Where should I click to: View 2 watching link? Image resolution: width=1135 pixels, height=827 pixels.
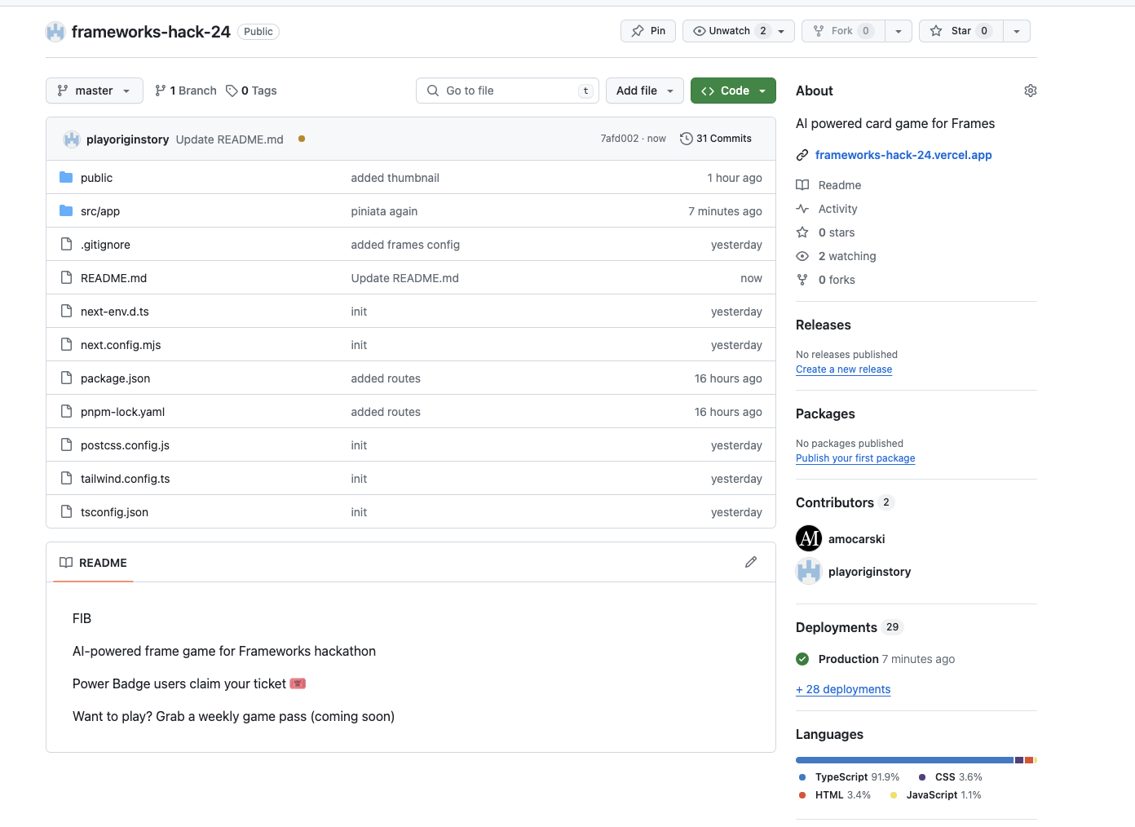[836, 256]
